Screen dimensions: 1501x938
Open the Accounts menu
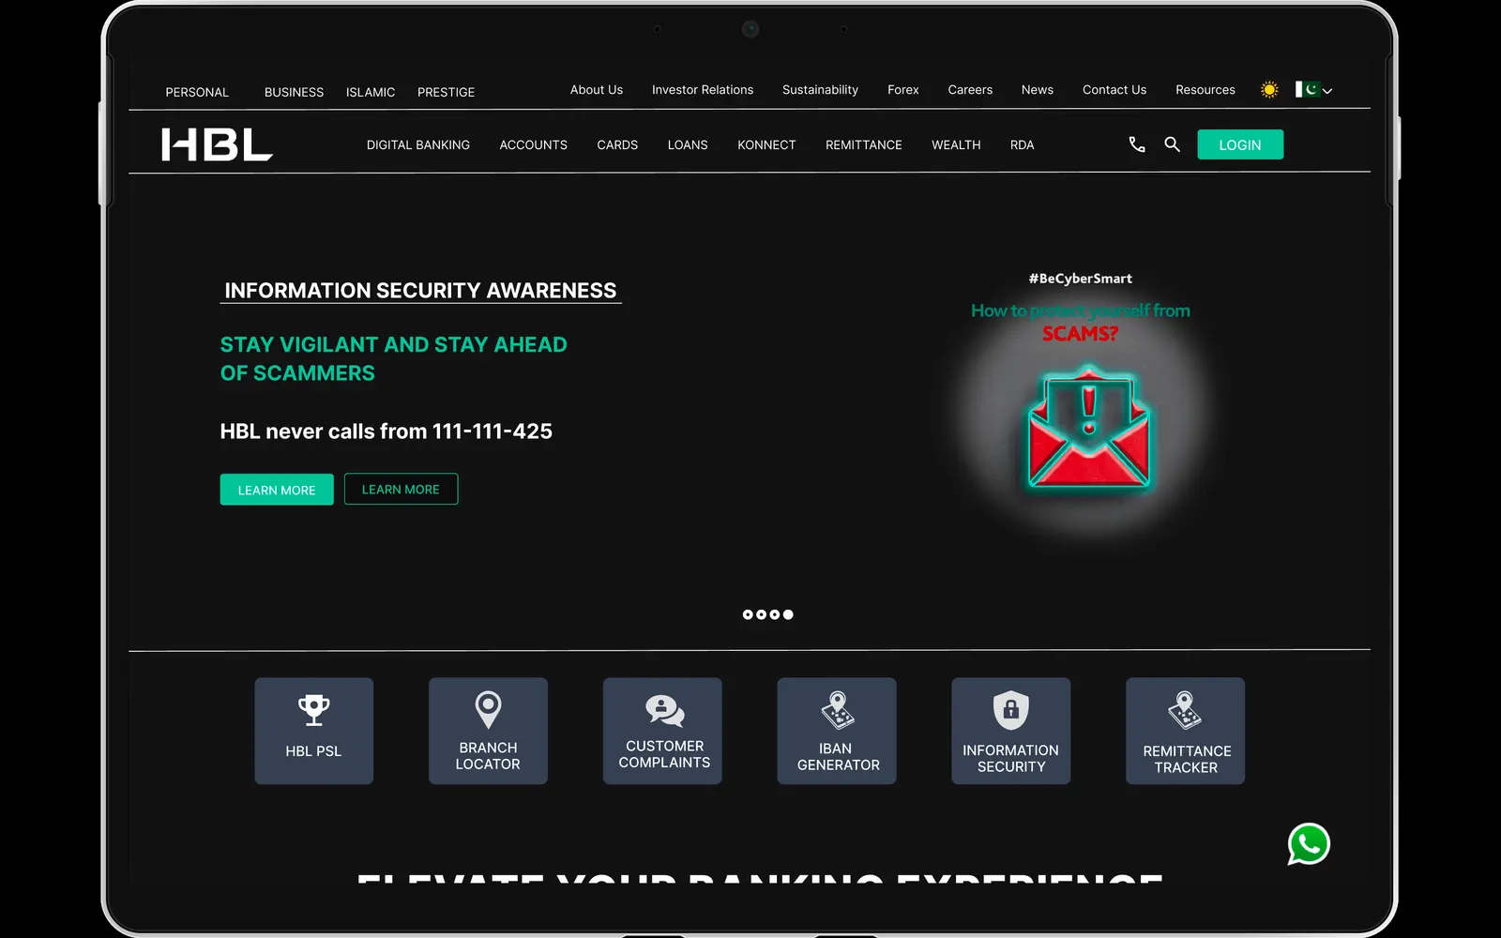pos(534,145)
